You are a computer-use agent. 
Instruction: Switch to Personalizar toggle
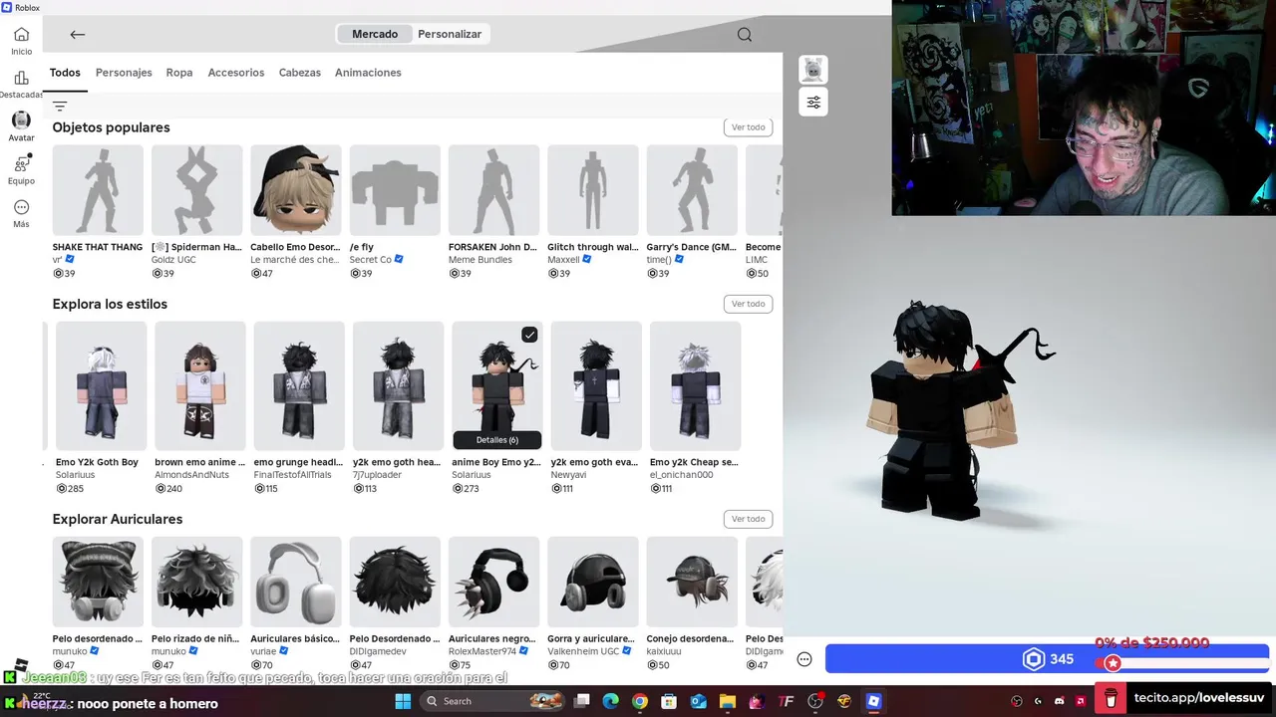(450, 34)
